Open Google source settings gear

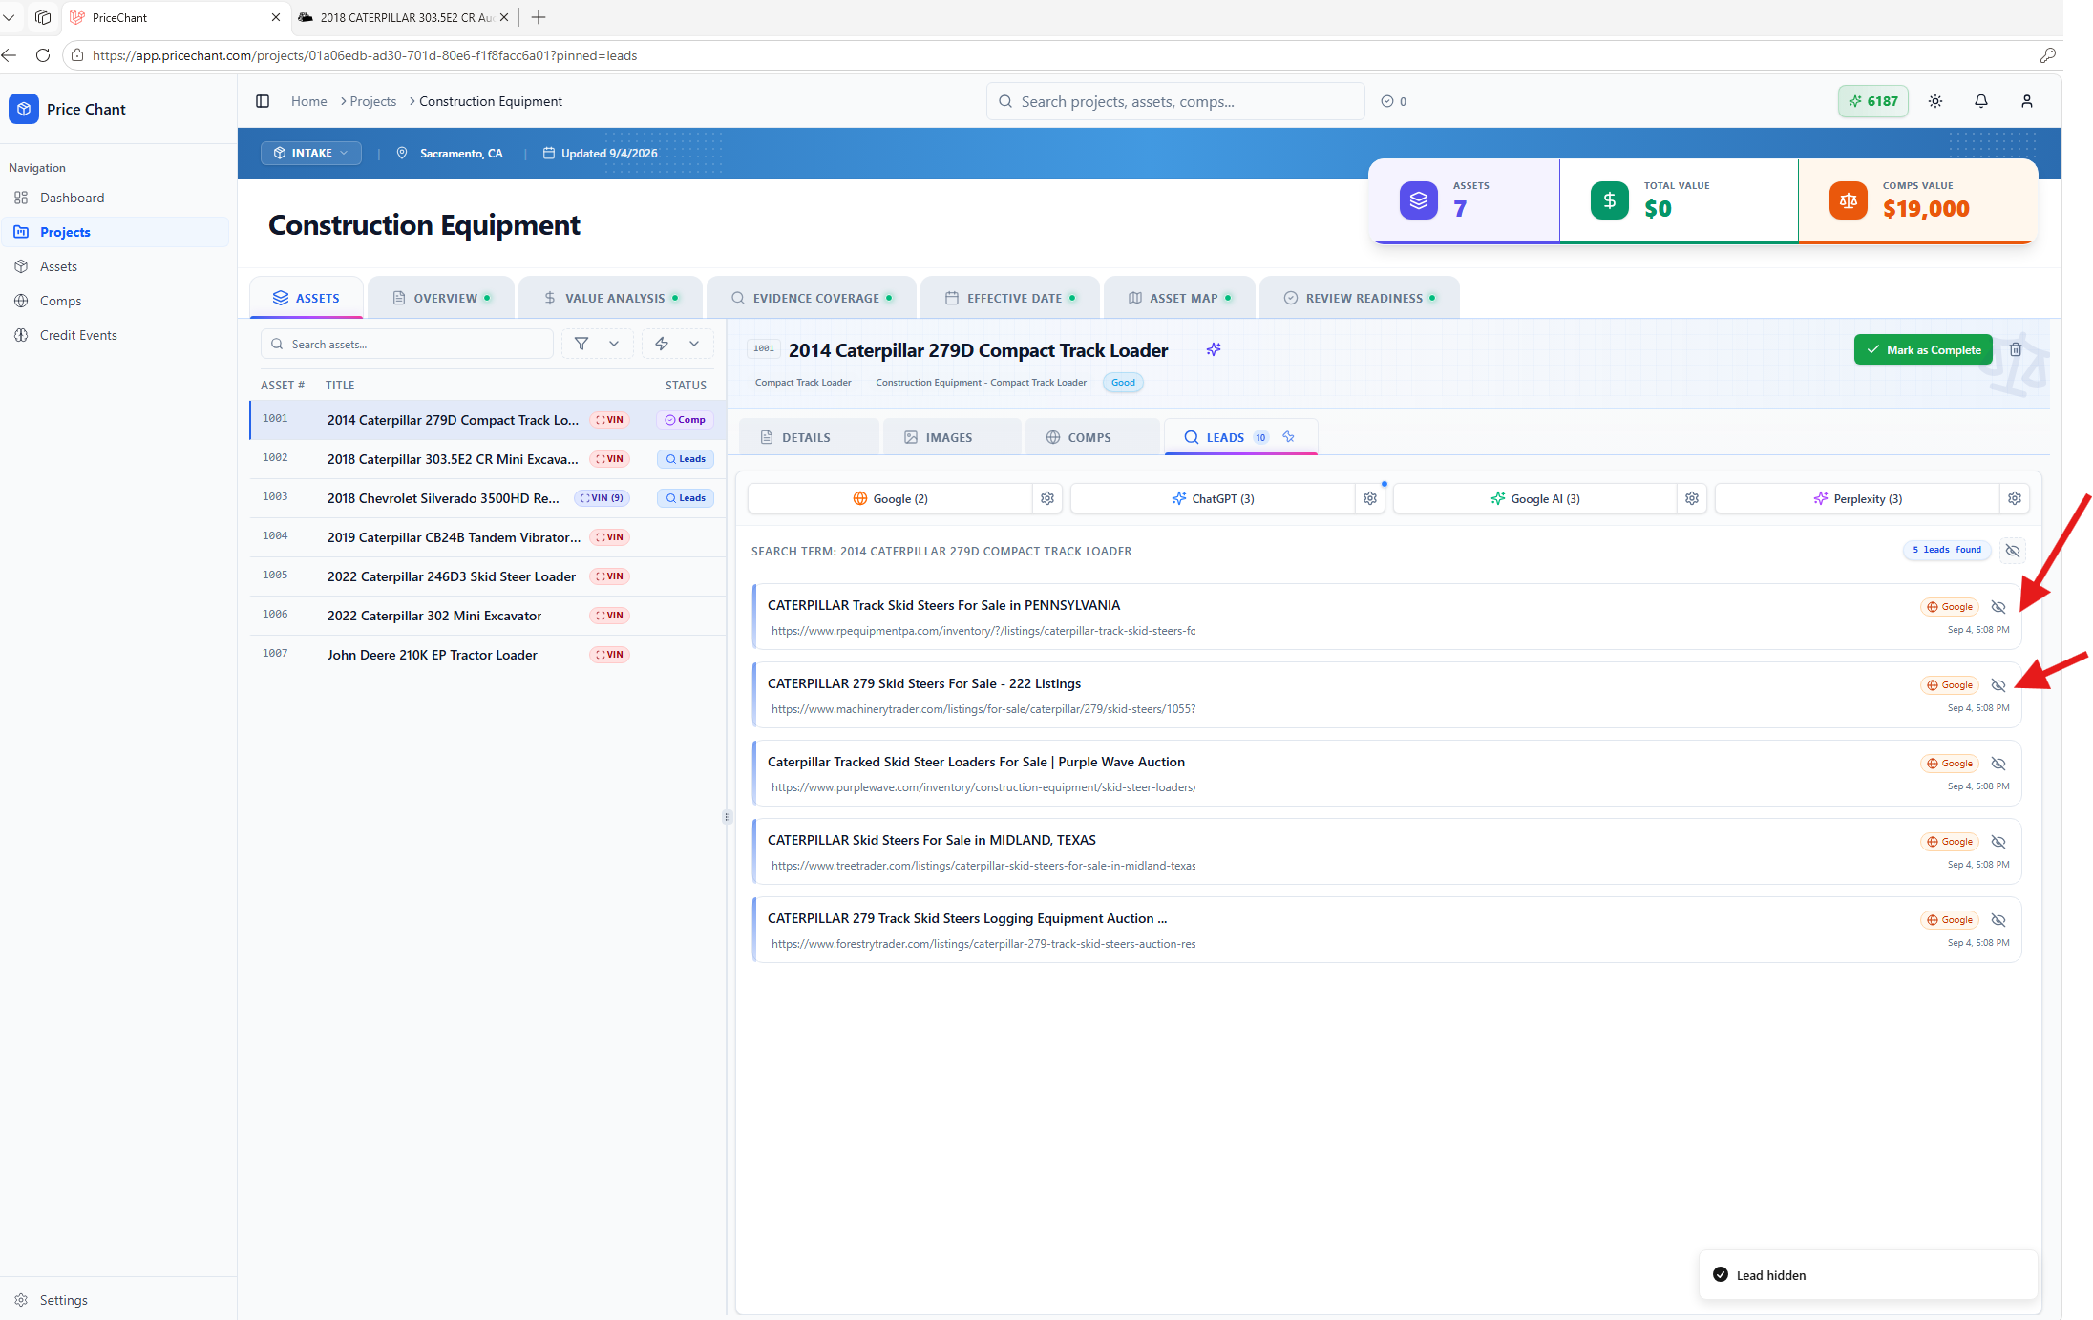(1047, 498)
